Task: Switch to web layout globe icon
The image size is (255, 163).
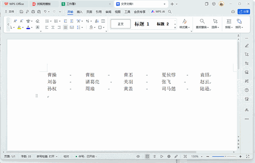Action: click(x=169, y=157)
